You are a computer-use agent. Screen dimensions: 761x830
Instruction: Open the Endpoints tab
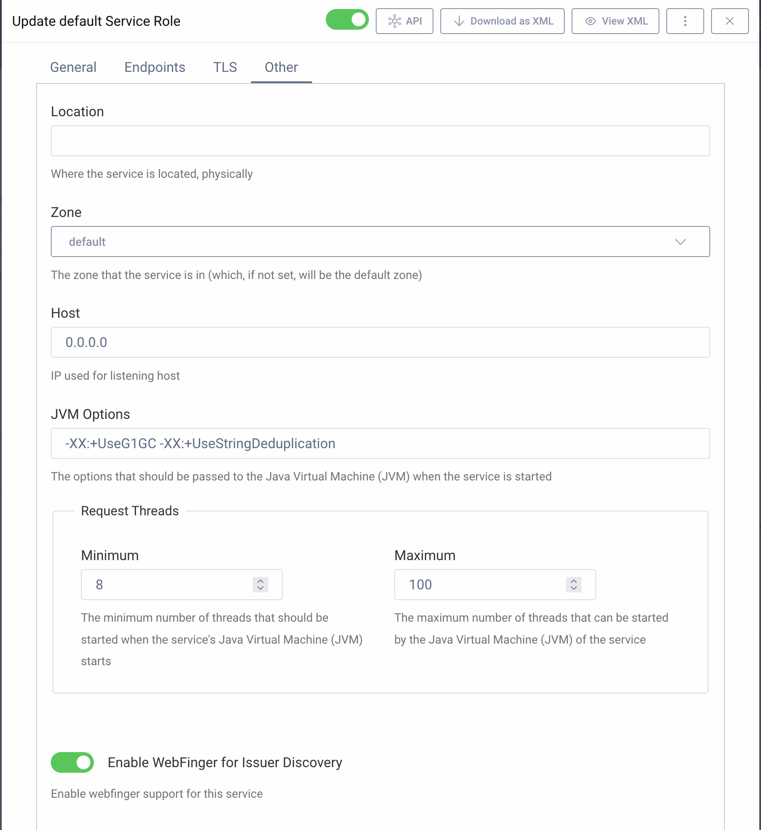155,67
